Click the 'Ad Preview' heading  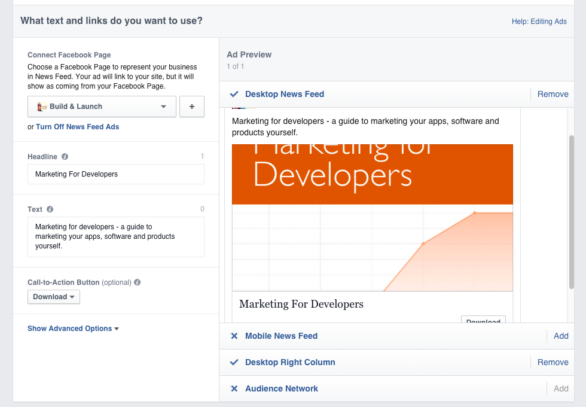point(249,54)
